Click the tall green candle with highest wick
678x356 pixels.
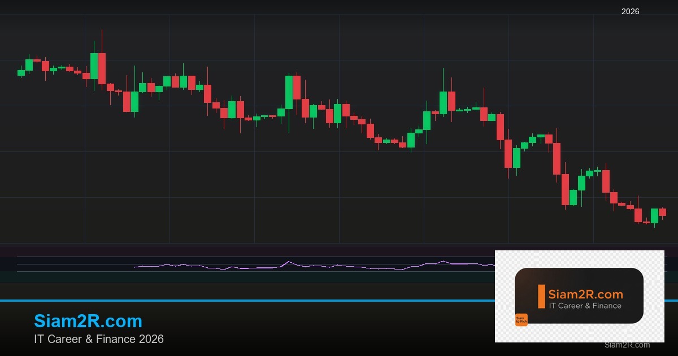tap(94, 66)
